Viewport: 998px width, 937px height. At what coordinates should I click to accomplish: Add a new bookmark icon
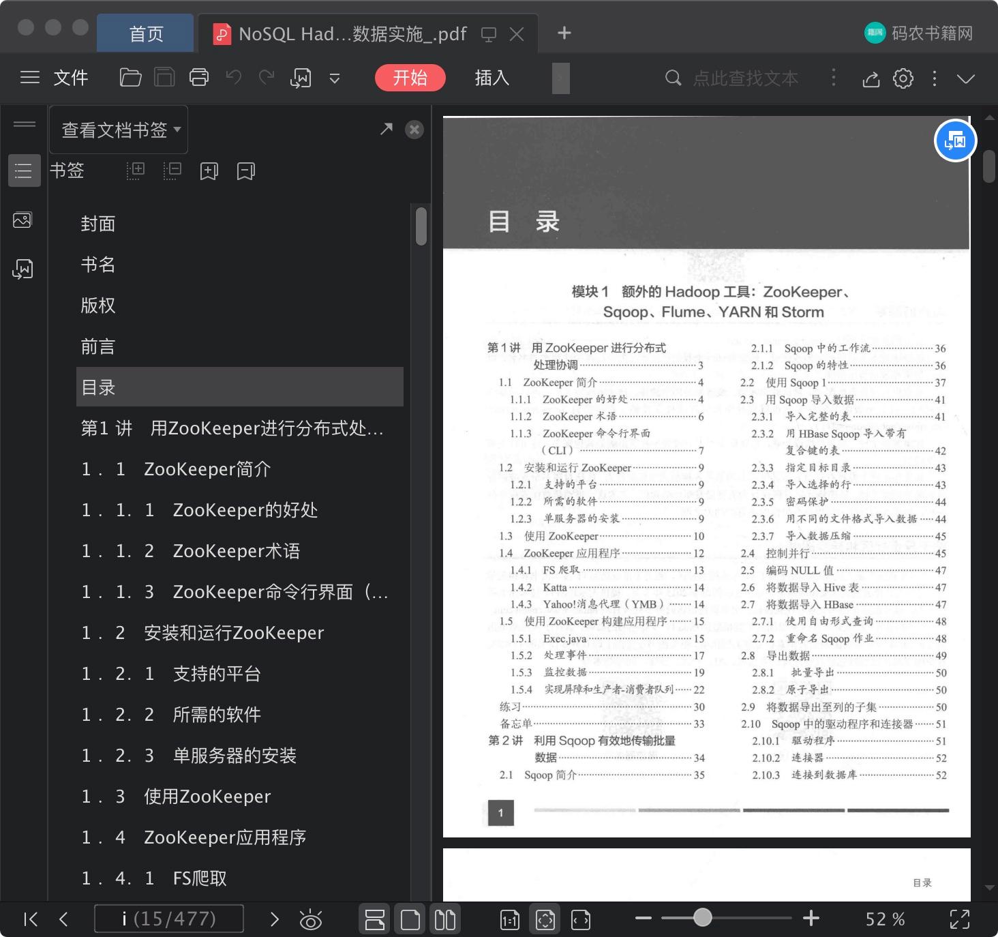click(x=209, y=170)
